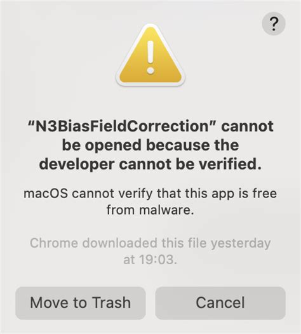
Task: Open help with the question mark button
Action: (x=274, y=23)
